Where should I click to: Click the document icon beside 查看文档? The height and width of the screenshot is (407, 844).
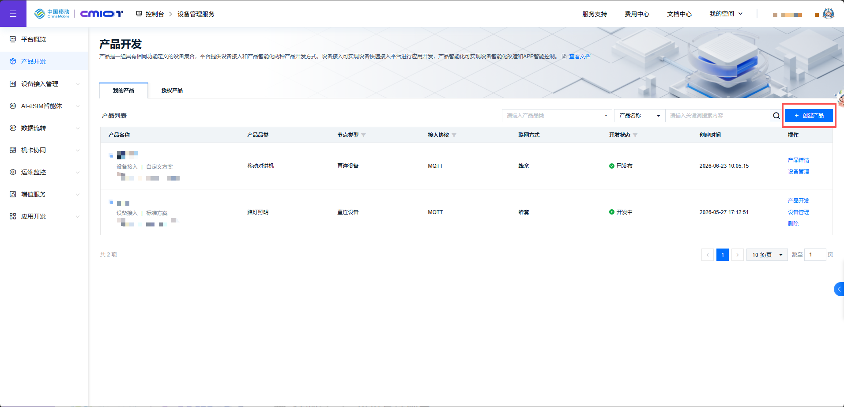(x=564, y=57)
